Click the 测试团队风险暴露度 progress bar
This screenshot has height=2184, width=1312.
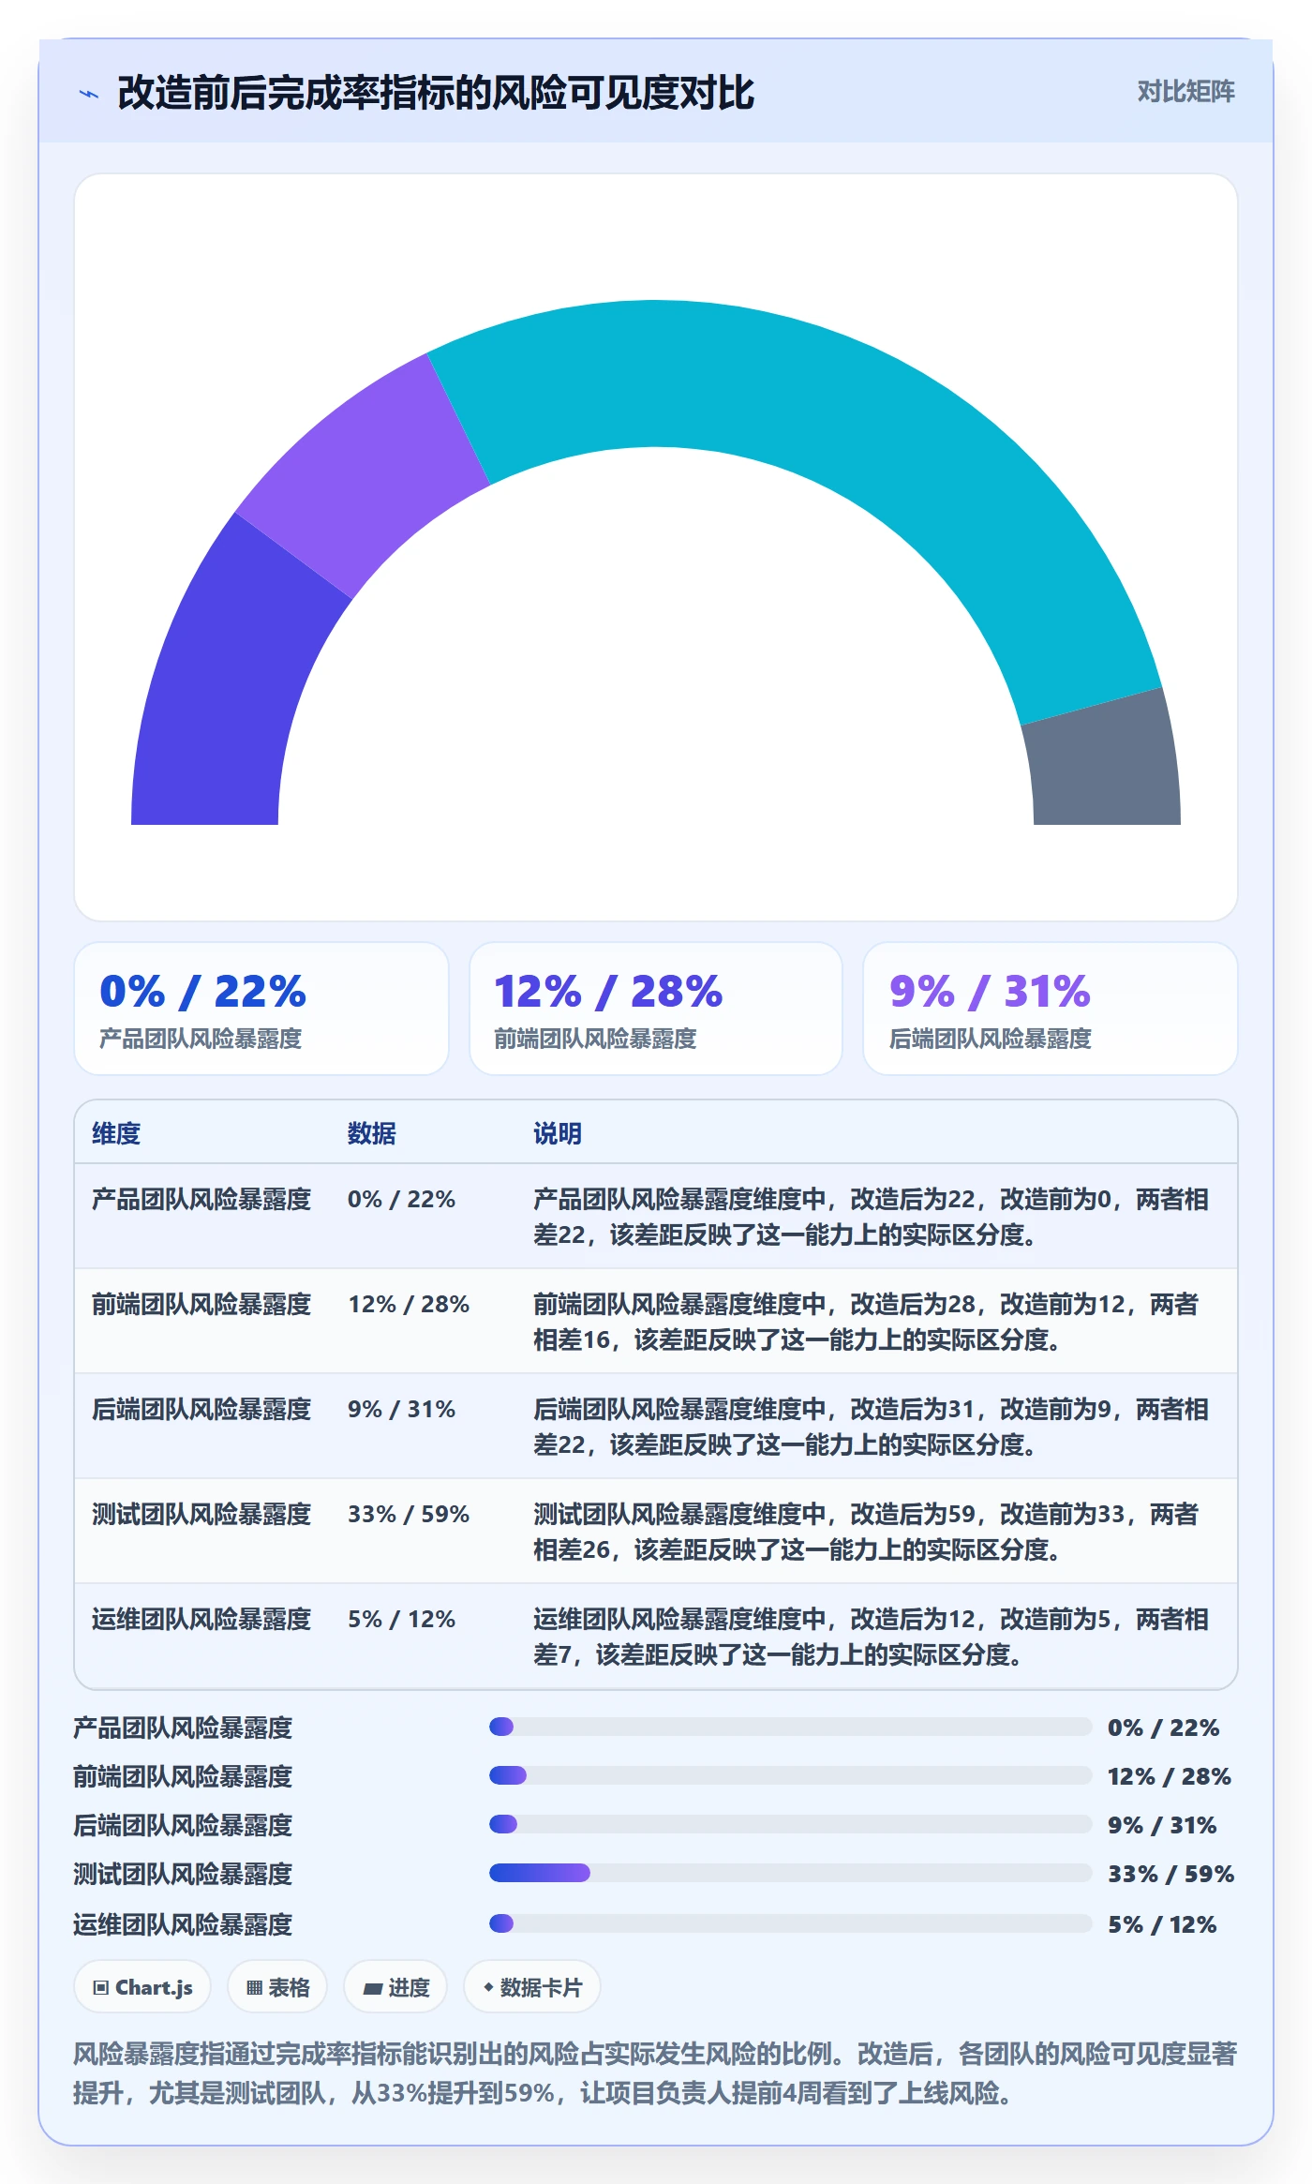coord(790,1873)
